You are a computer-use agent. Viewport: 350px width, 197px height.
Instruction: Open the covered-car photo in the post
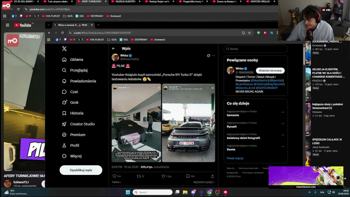point(136,123)
